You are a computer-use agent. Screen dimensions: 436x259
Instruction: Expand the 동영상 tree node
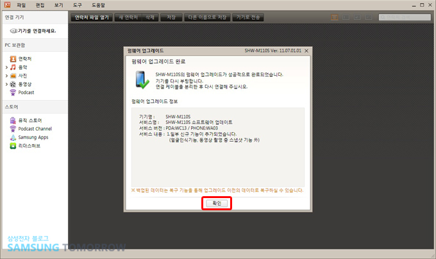(6, 84)
